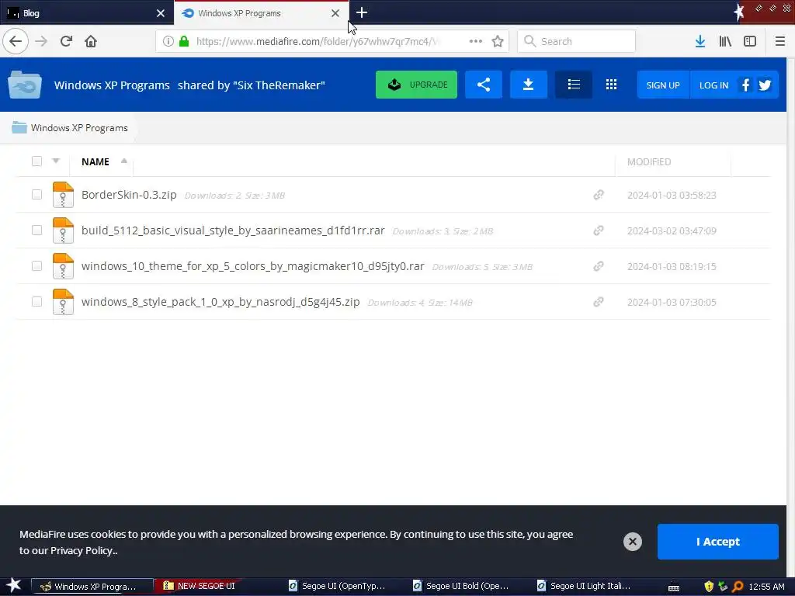Switch to grid view
Image resolution: width=795 pixels, height=596 pixels.
point(612,85)
